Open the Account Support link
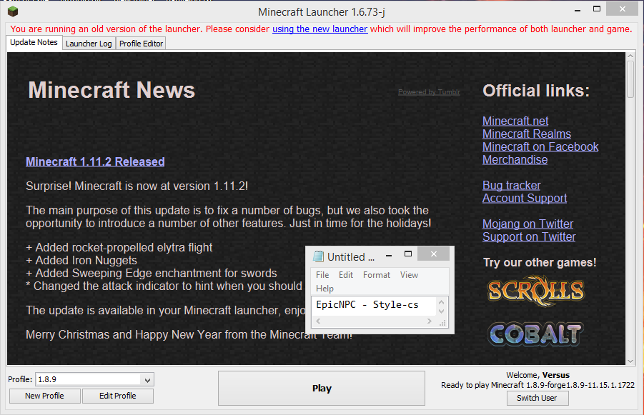 (525, 199)
